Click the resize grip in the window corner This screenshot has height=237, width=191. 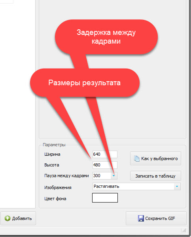(x=184, y=231)
